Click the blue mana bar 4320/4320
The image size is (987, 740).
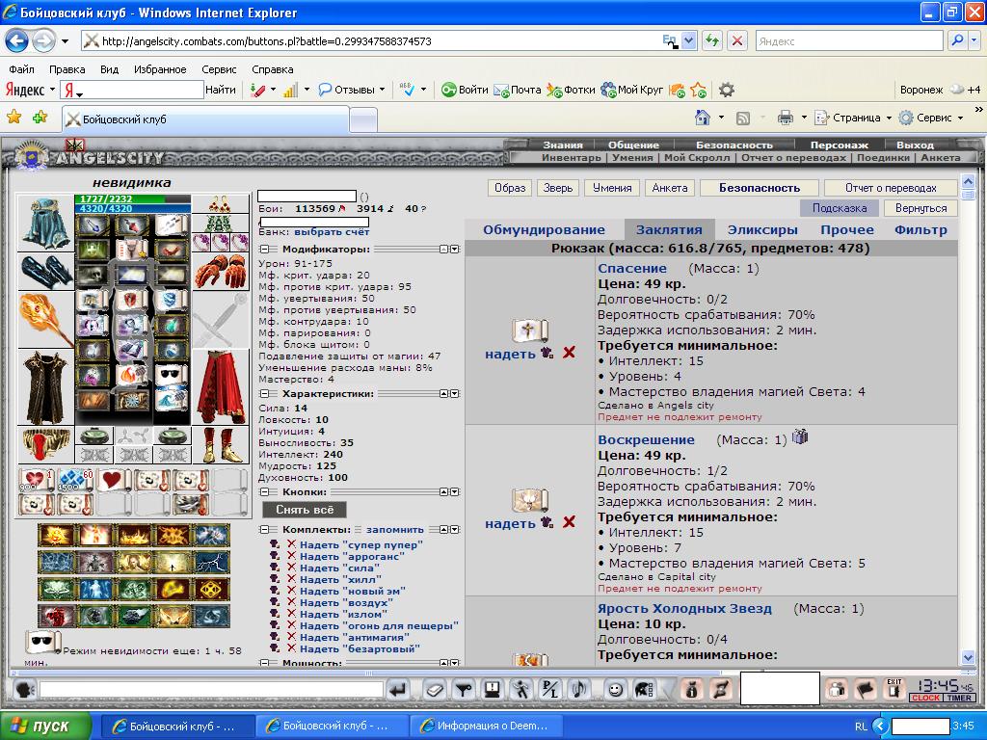coord(132,208)
